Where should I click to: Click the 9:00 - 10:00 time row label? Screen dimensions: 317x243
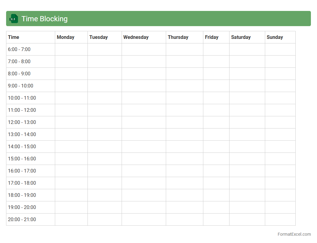(x=20, y=86)
